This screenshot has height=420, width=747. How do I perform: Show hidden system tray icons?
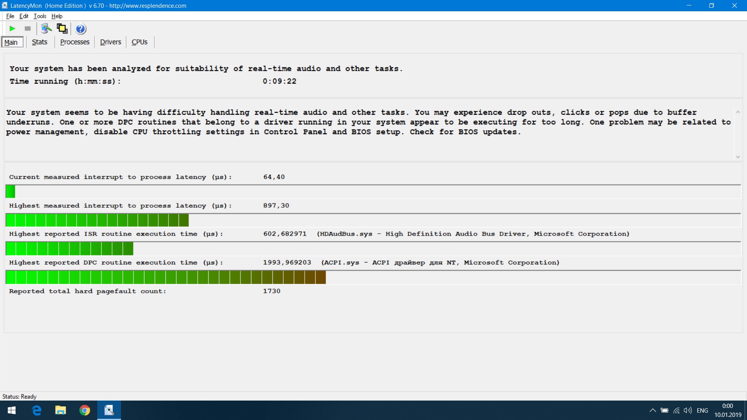(653, 410)
